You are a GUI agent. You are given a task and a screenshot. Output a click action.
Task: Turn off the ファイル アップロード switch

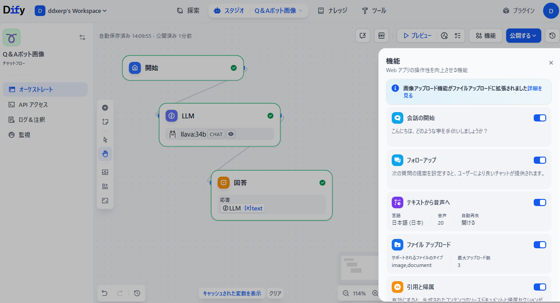pos(540,245)
